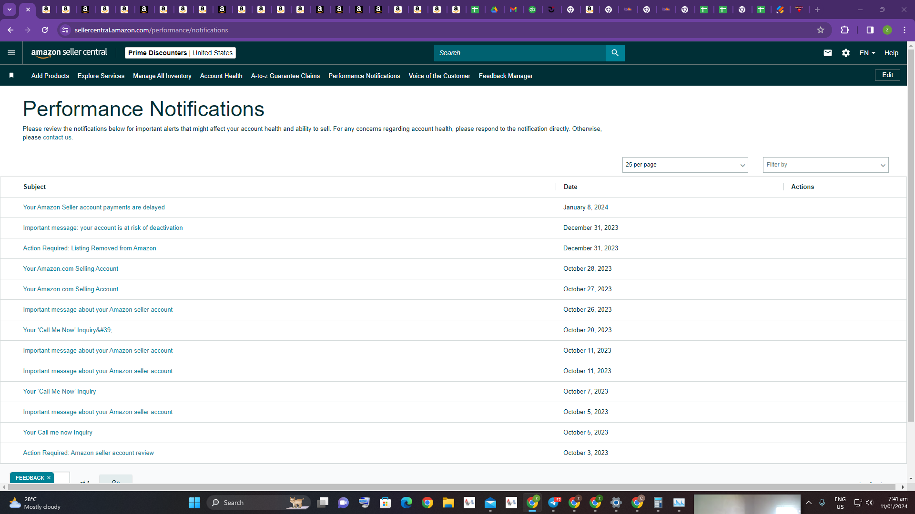
Task: Open Telegram from the taskbar
Action: (553, 503)
